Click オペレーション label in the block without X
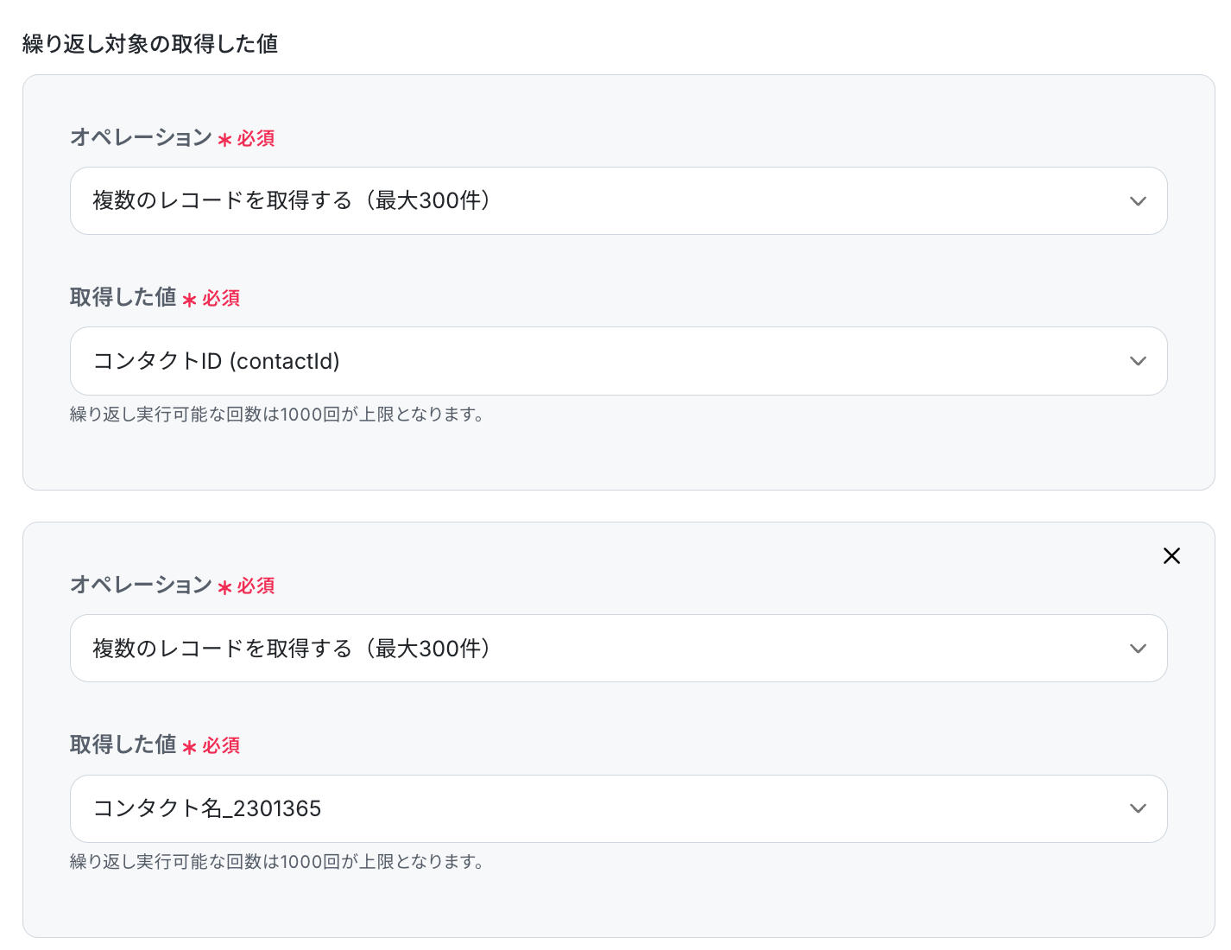This screenshot has height=950, width=1231. 141,137
